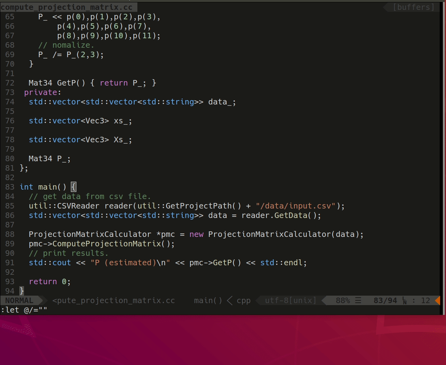Click the "P (estimated)\n" string
Image resolution: width=446 pixels, height=365 pixels.
[130, 263]
